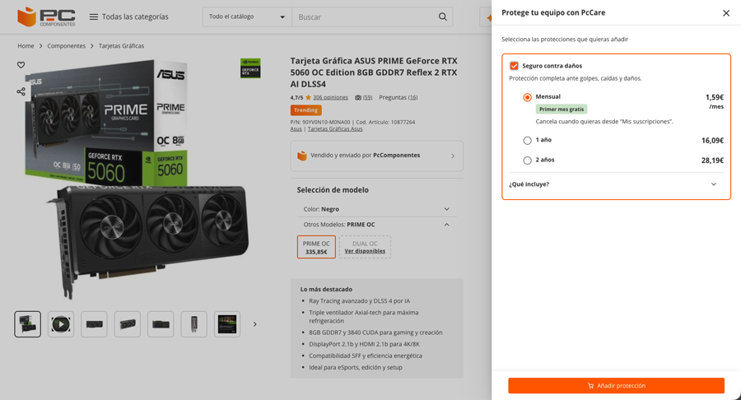Show next product thumbnails arrow
This screenshot has width=741, height=400.
255,324
